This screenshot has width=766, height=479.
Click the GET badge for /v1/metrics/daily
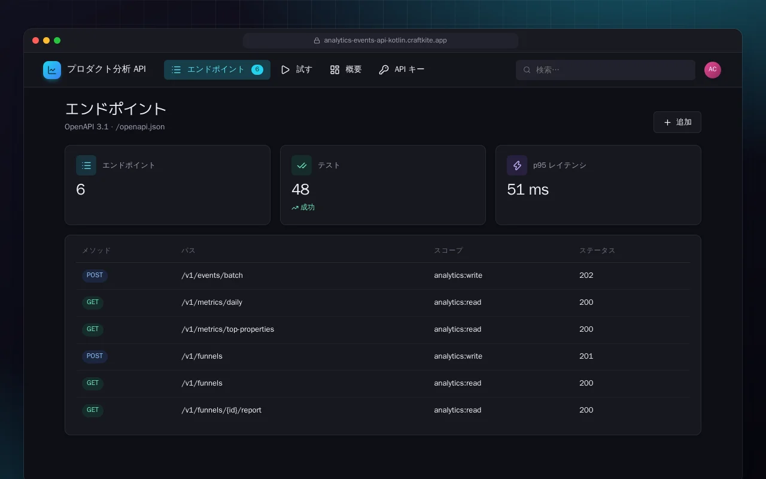pyautogui.click(x=93, y=302)
